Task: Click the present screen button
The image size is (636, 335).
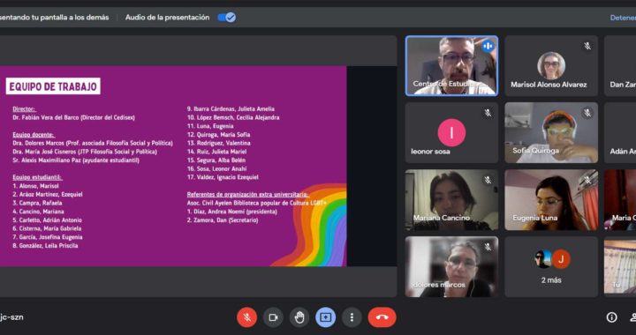Action: coord(325,317)
